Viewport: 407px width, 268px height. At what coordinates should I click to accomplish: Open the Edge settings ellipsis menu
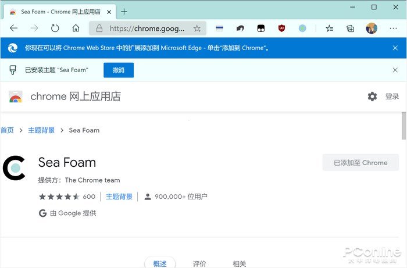tap(393, 28)
